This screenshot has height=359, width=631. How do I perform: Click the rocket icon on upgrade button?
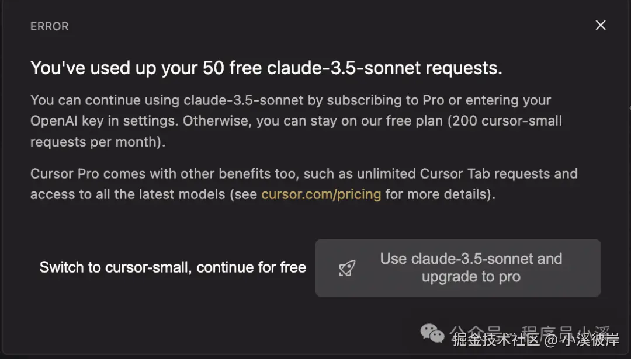(x=347, y=268)
